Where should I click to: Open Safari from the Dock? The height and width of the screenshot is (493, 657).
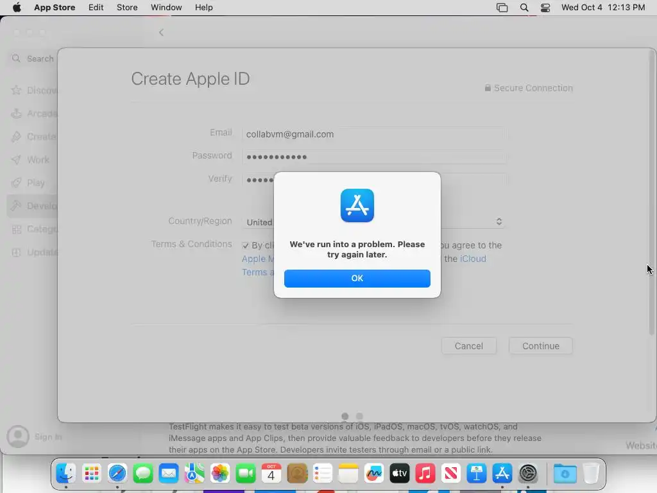coord(117,474)
